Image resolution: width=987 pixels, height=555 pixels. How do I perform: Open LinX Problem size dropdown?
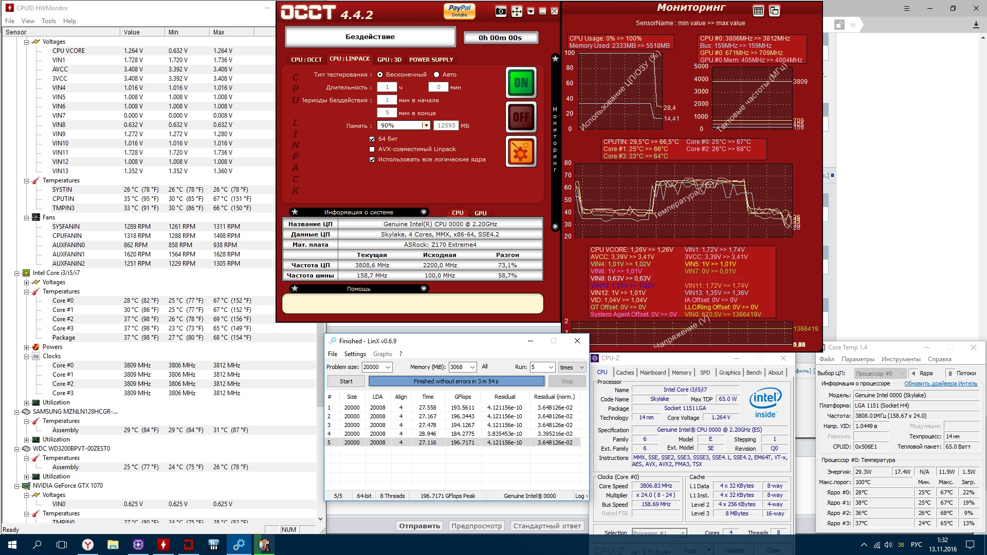click(388, 367)
